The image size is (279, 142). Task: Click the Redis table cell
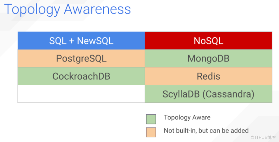click(x=208, y=76)
